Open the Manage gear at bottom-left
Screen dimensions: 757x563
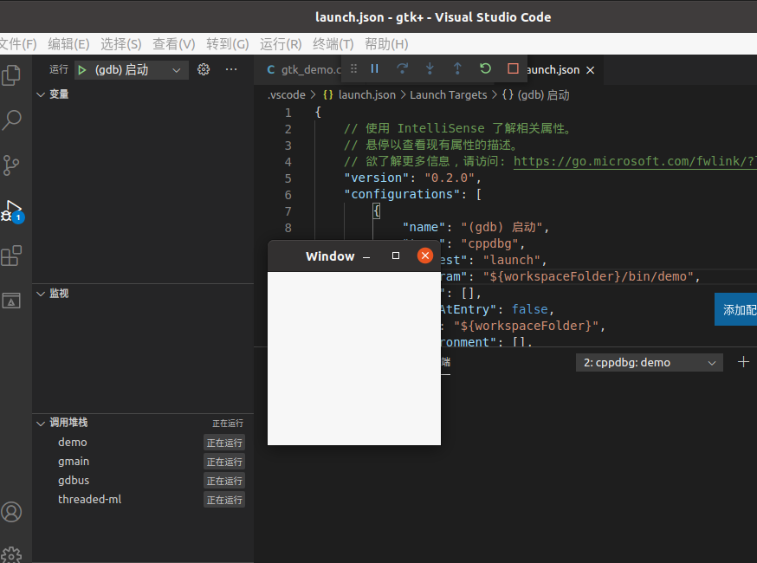click(11, 554)
